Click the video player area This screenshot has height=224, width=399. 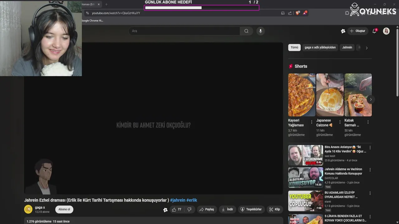pos(153,119)
